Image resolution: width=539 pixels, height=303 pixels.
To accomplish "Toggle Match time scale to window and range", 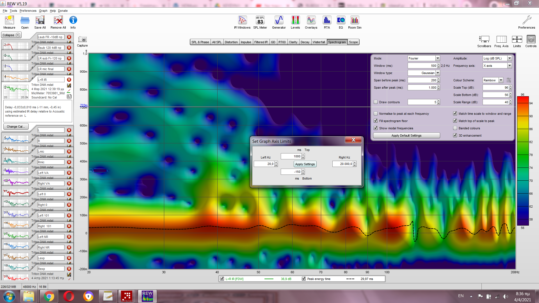I will 455,114.
